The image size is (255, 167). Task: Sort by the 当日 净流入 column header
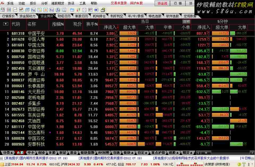point(110,27)
